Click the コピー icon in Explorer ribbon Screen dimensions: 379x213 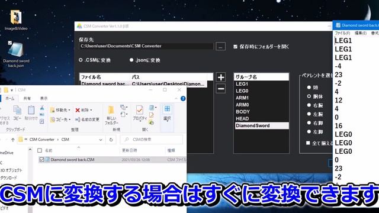17,113
